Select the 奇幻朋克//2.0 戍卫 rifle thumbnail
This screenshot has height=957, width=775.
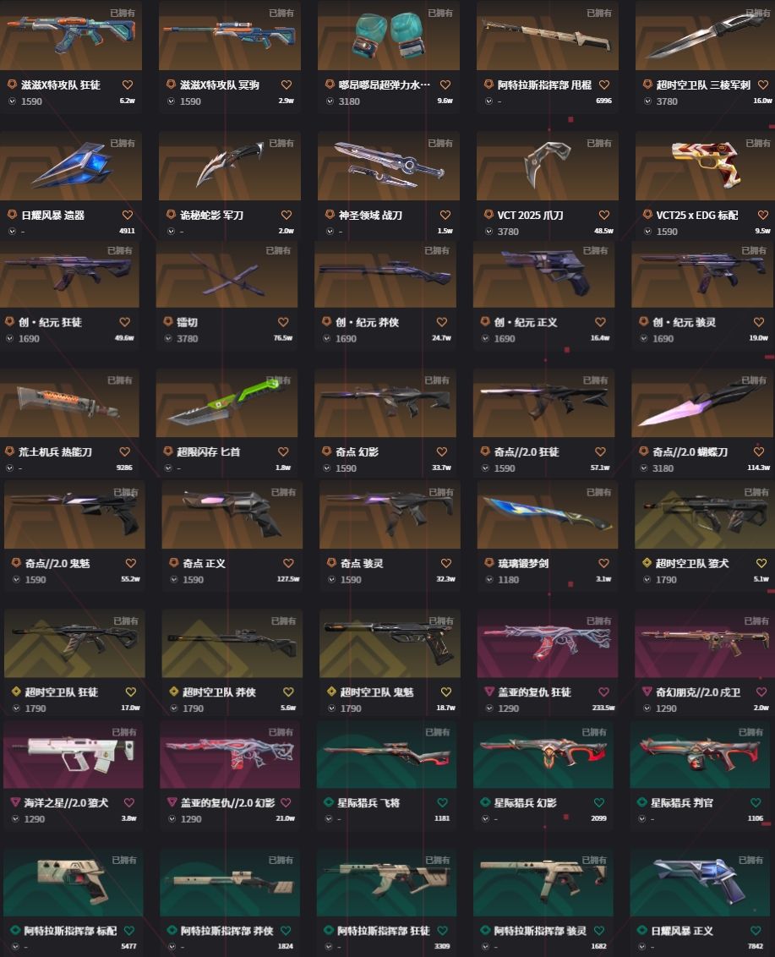[x=703, y=643]
